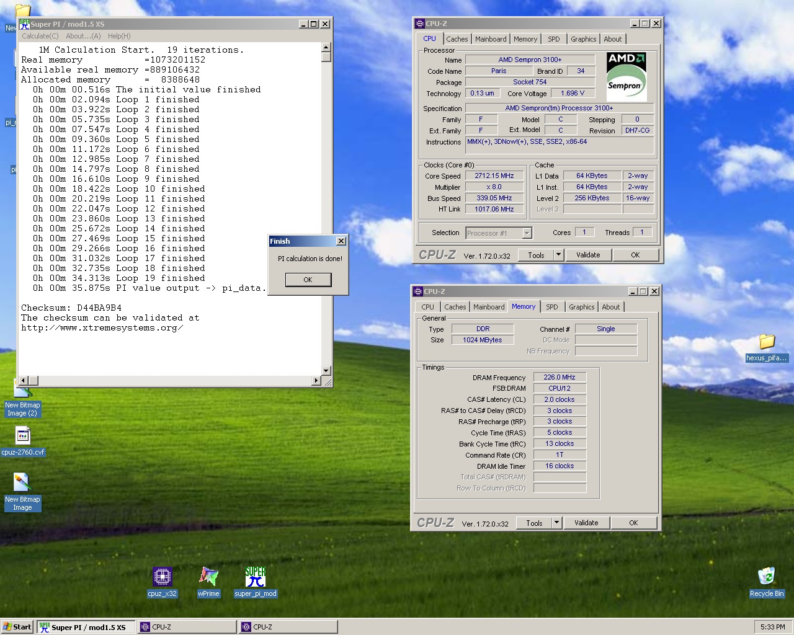
Task: Click Tools button in lower CPU-Z
Action: point(535,523)
